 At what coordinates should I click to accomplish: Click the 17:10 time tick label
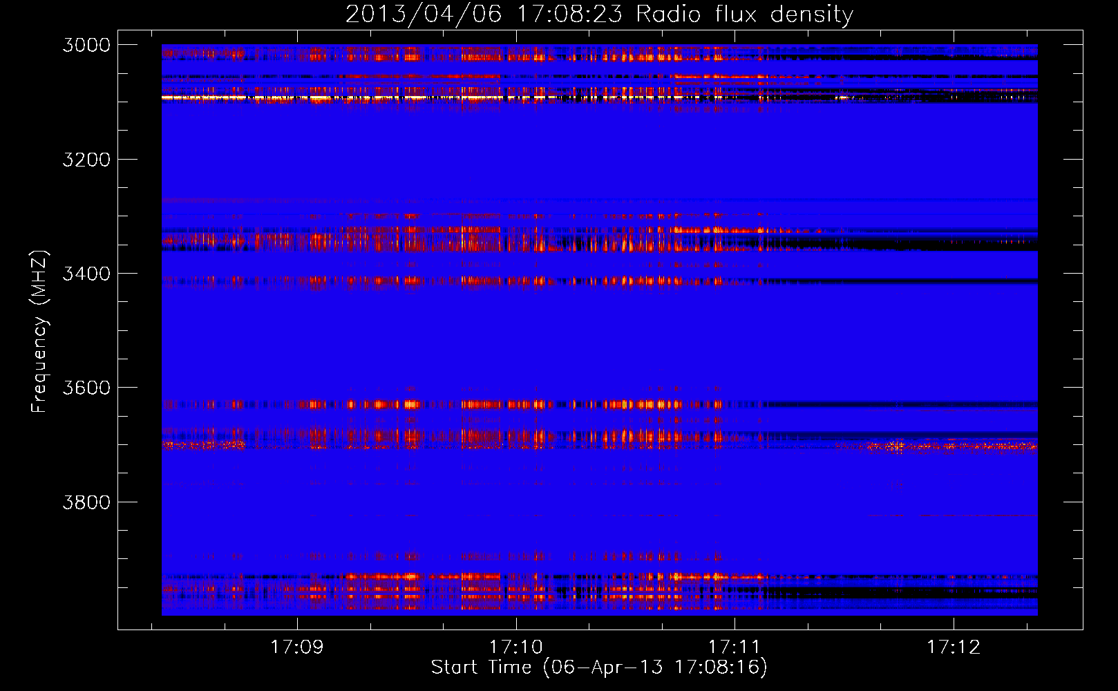(516, 647)
